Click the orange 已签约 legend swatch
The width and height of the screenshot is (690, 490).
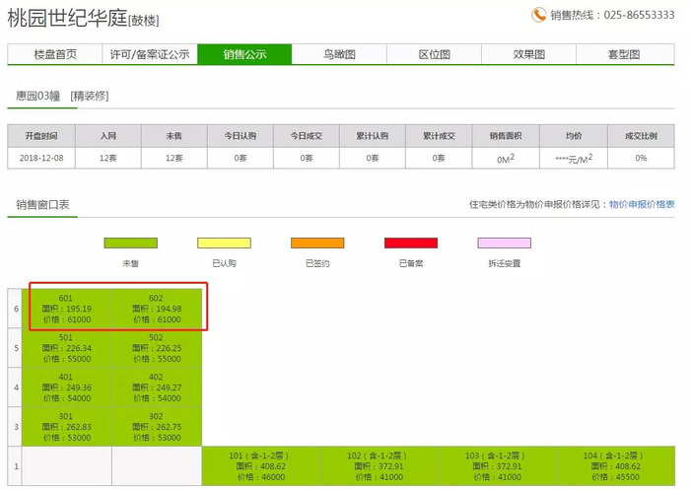317,243
